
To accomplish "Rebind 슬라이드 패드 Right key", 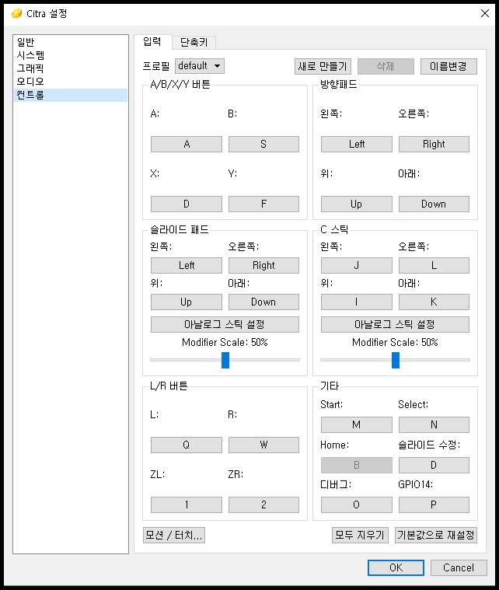I will [x=263, y=265].
